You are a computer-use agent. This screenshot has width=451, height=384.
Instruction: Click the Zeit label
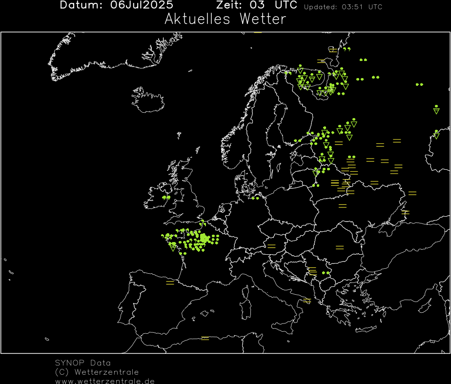[x=228, y=5]
